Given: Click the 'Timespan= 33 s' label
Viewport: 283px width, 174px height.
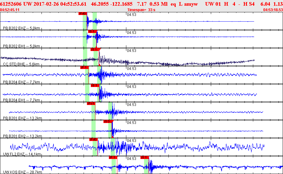Looking at the screenshot, I should coord(141,10).
